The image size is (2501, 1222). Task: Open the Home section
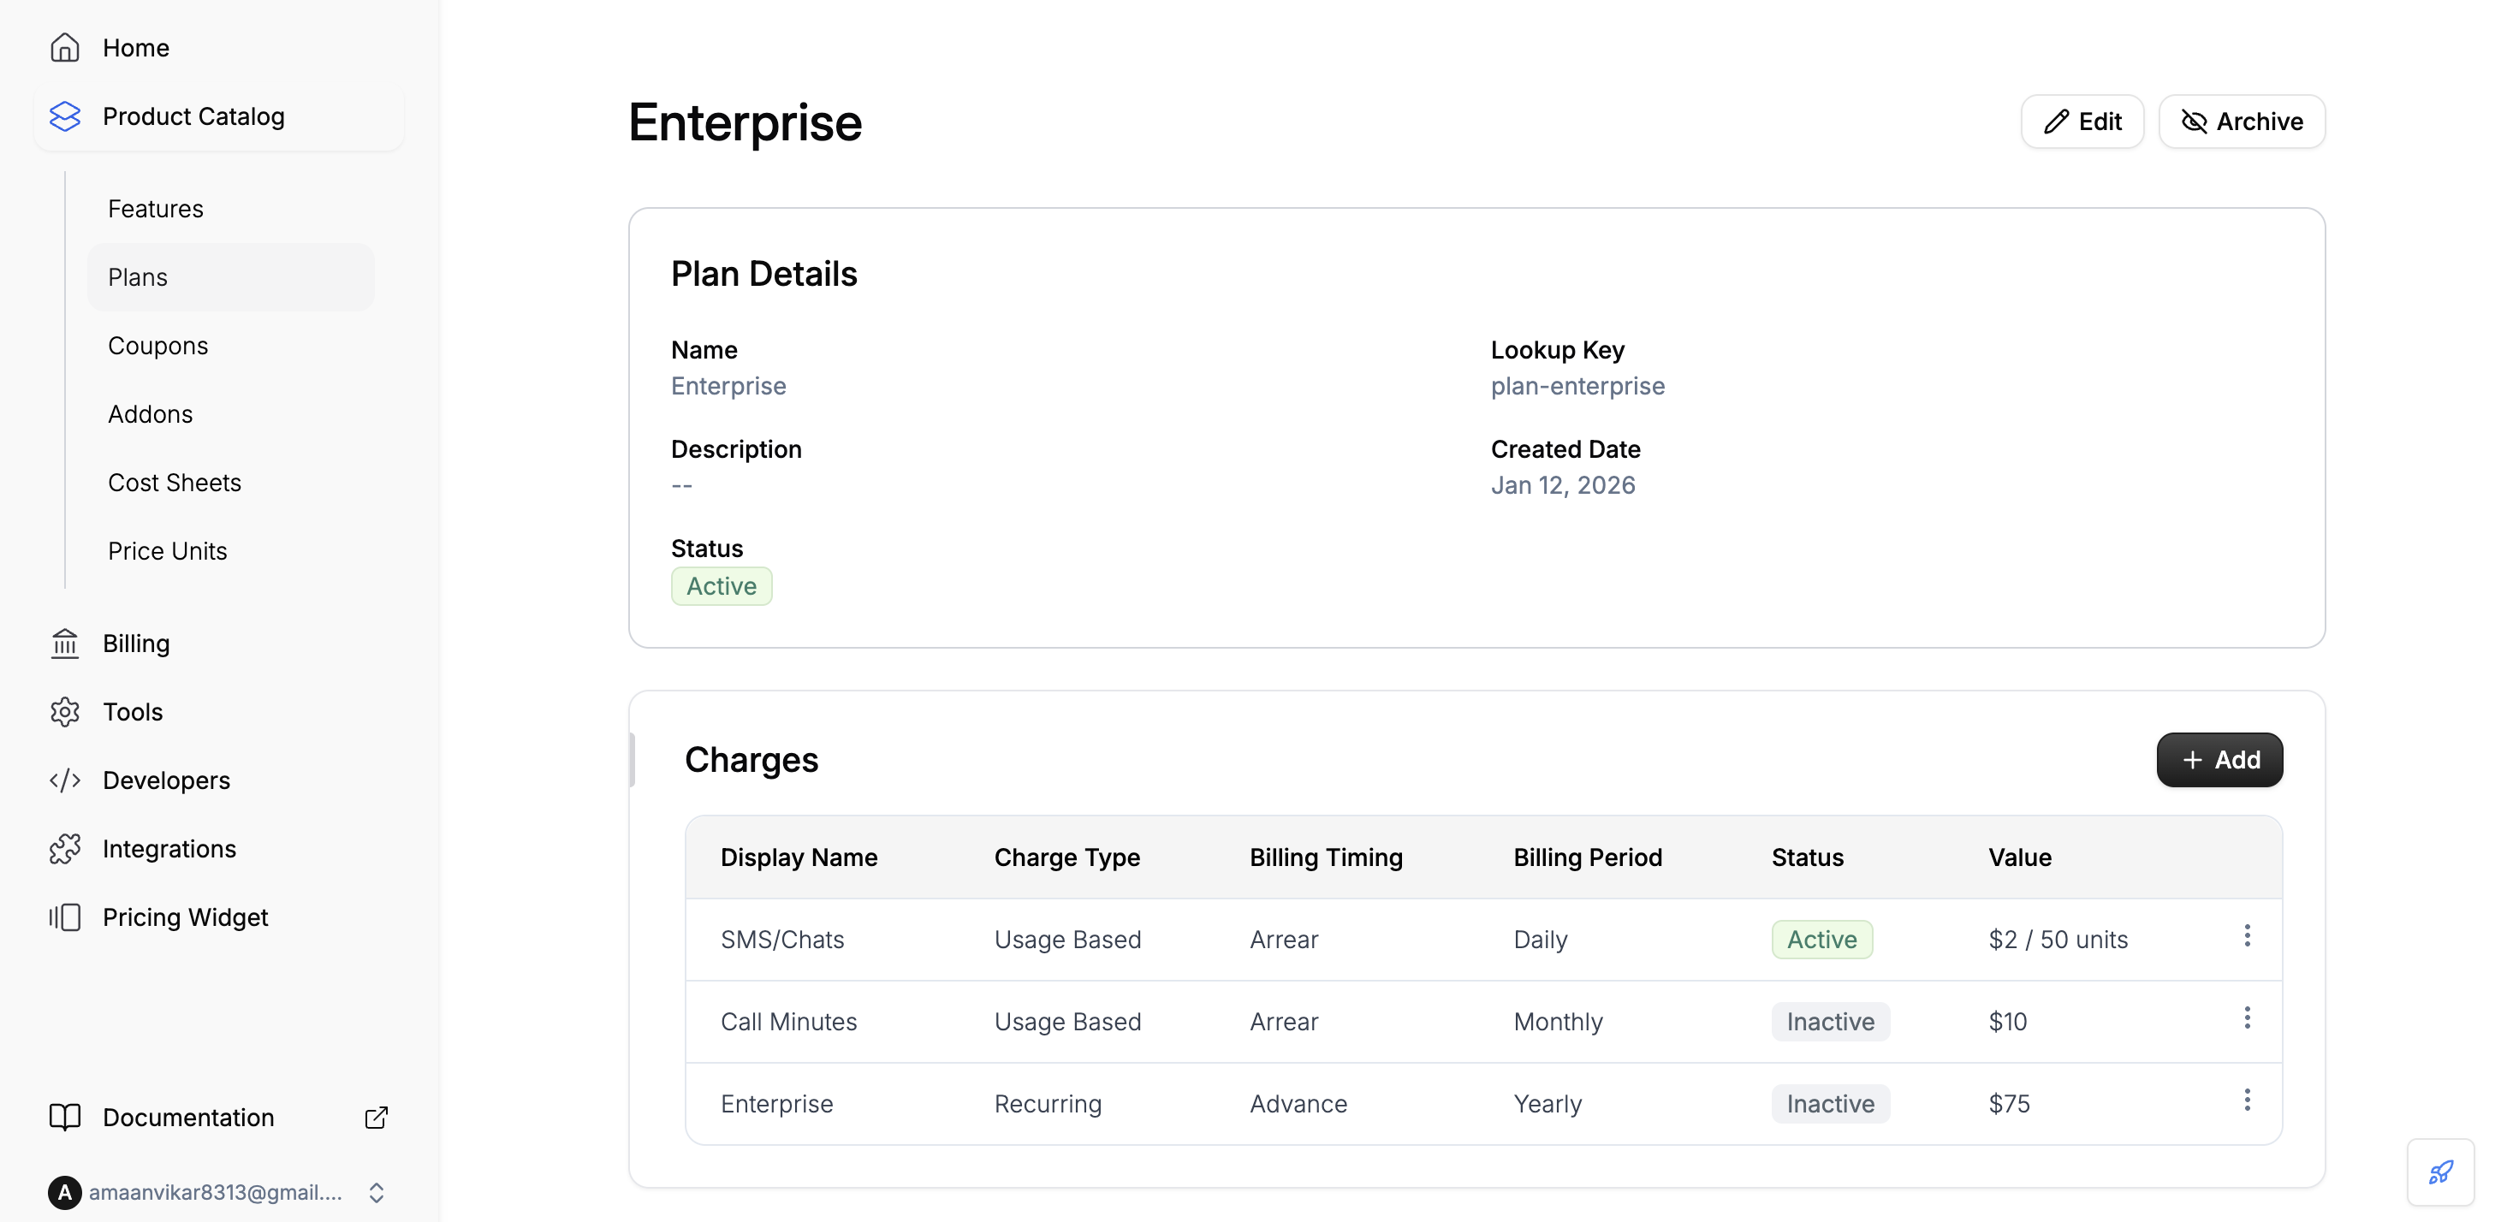pos(135,46)
